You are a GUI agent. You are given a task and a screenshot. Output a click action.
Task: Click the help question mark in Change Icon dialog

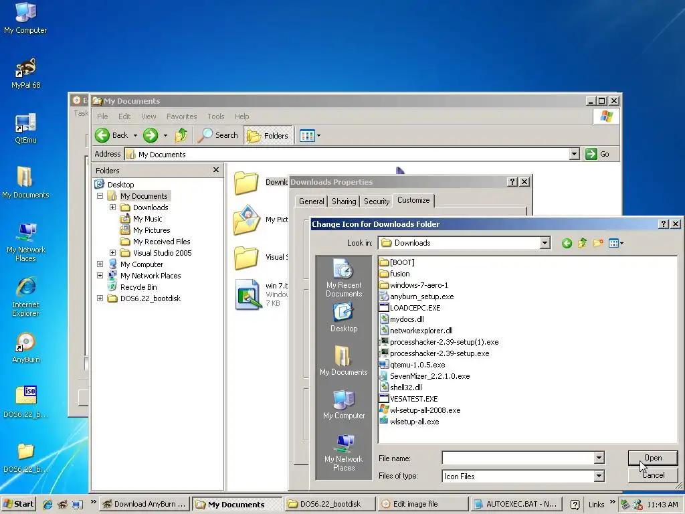[663, 224]
